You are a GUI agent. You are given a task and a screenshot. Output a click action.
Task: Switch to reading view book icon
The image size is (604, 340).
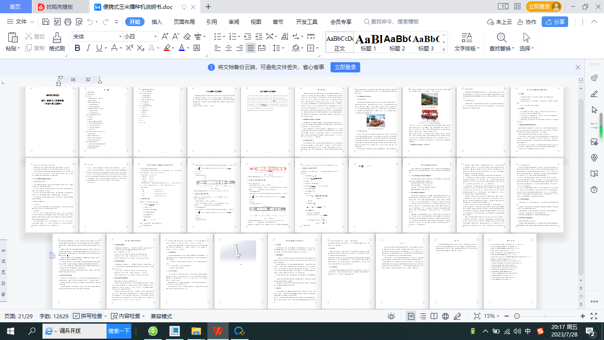[434, 316]
